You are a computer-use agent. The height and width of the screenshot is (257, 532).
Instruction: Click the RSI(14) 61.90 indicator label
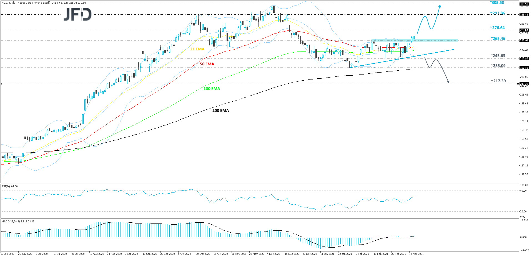click(9, 186)
